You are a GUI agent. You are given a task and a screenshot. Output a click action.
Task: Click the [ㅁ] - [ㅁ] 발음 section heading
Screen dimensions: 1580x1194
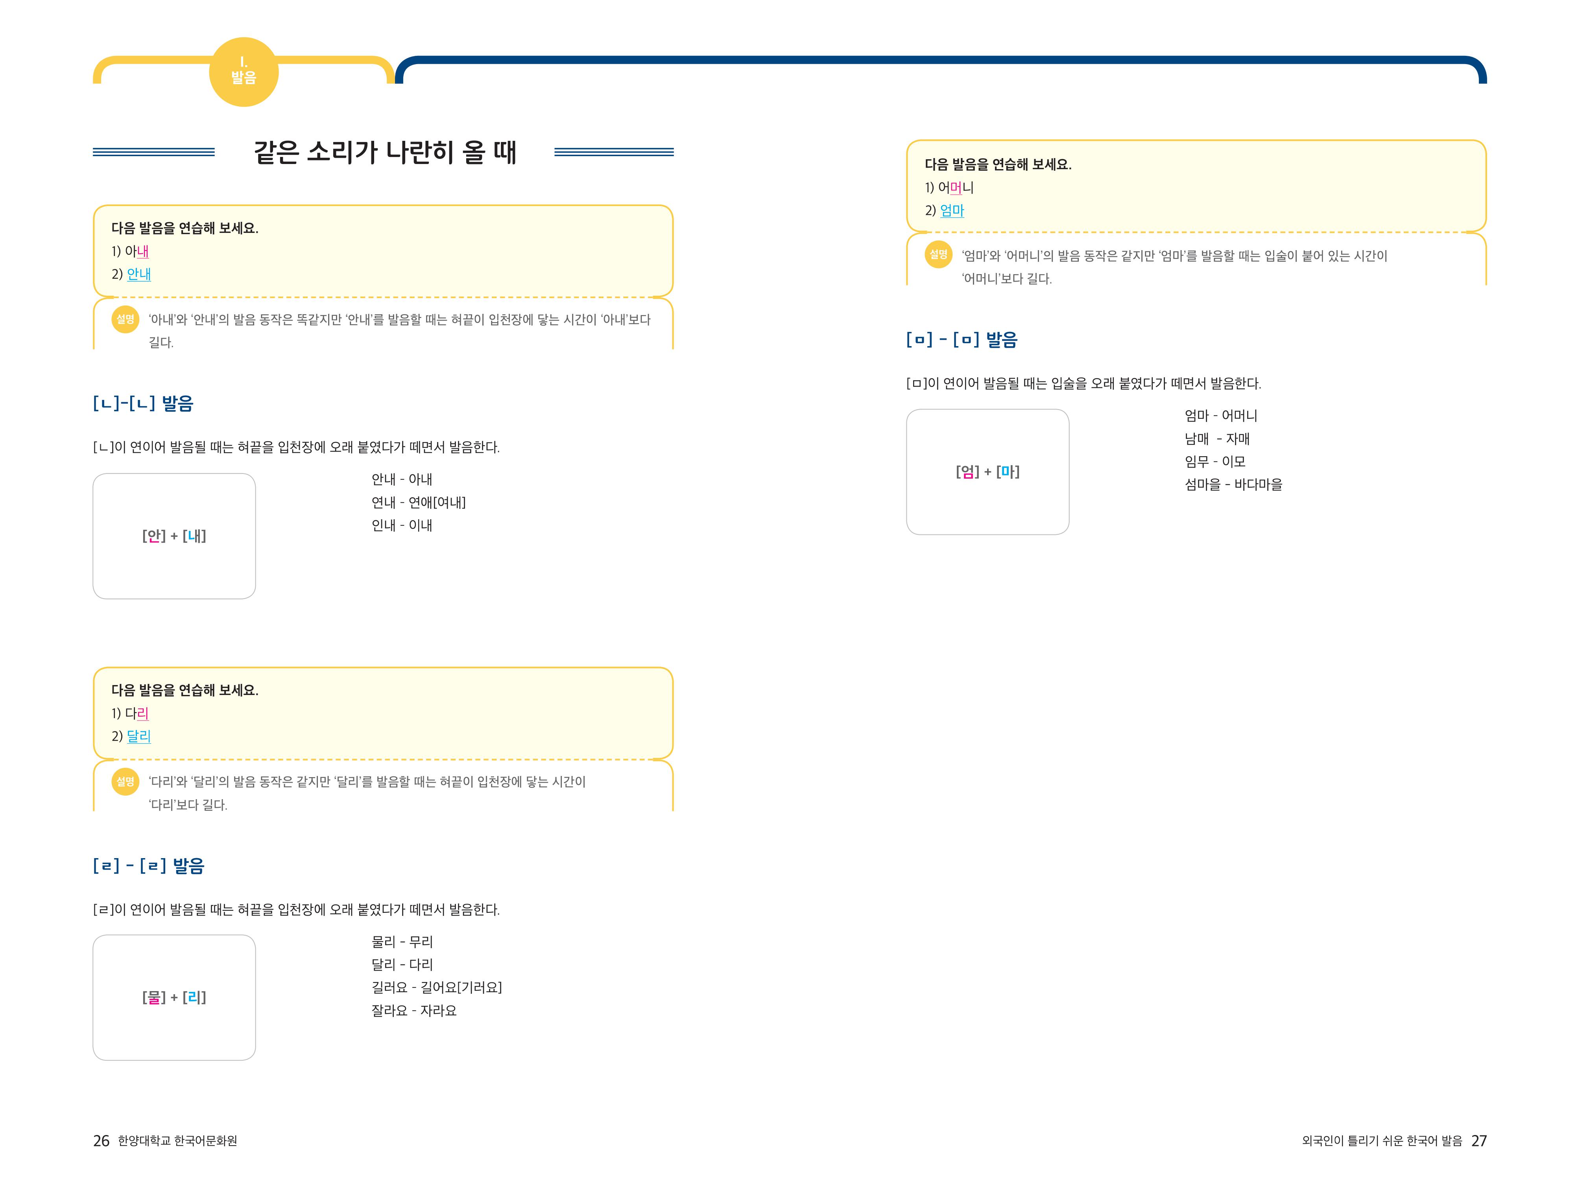(x=962, y=339)
